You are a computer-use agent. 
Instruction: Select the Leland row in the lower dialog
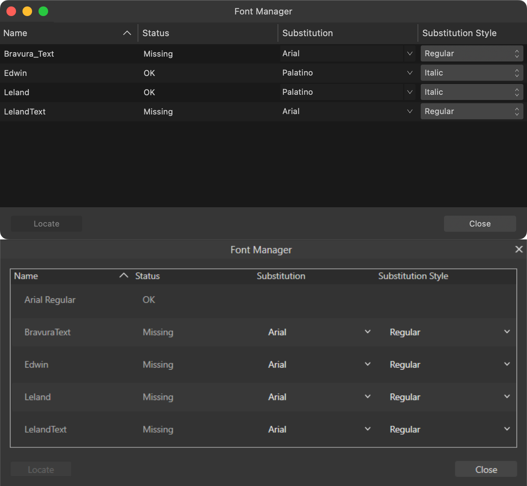tap(38, 397)
